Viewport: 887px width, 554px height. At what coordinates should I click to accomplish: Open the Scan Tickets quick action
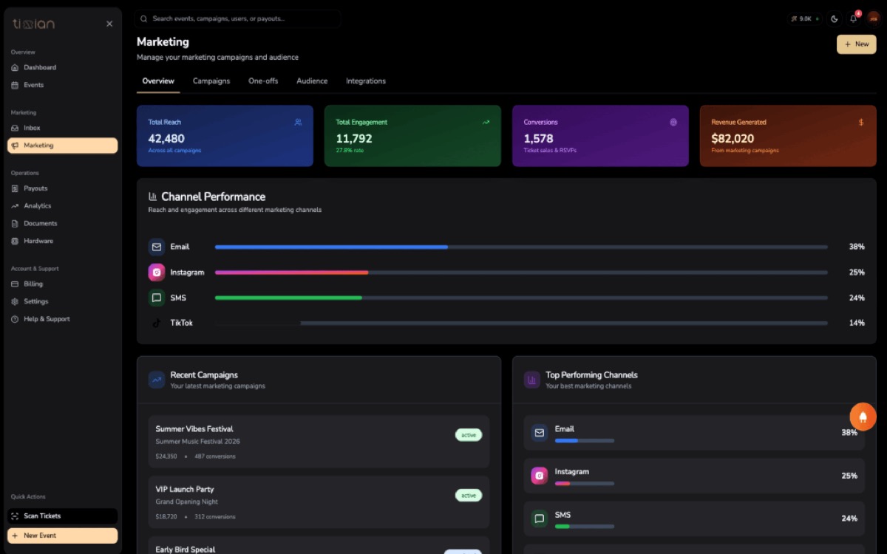[x=62, y=516]
